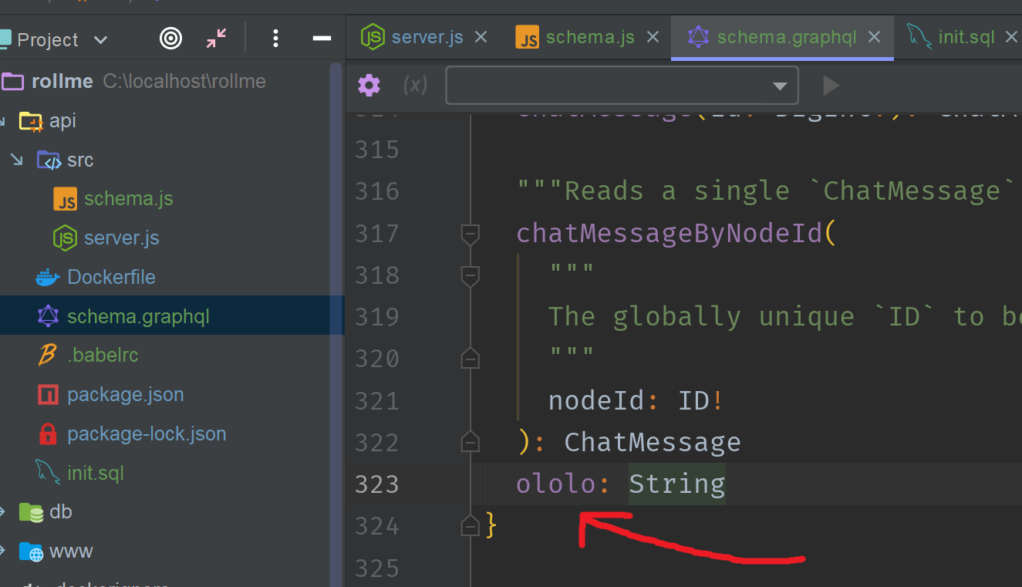Click fold end marker at line 320

(x=470, y=359)
